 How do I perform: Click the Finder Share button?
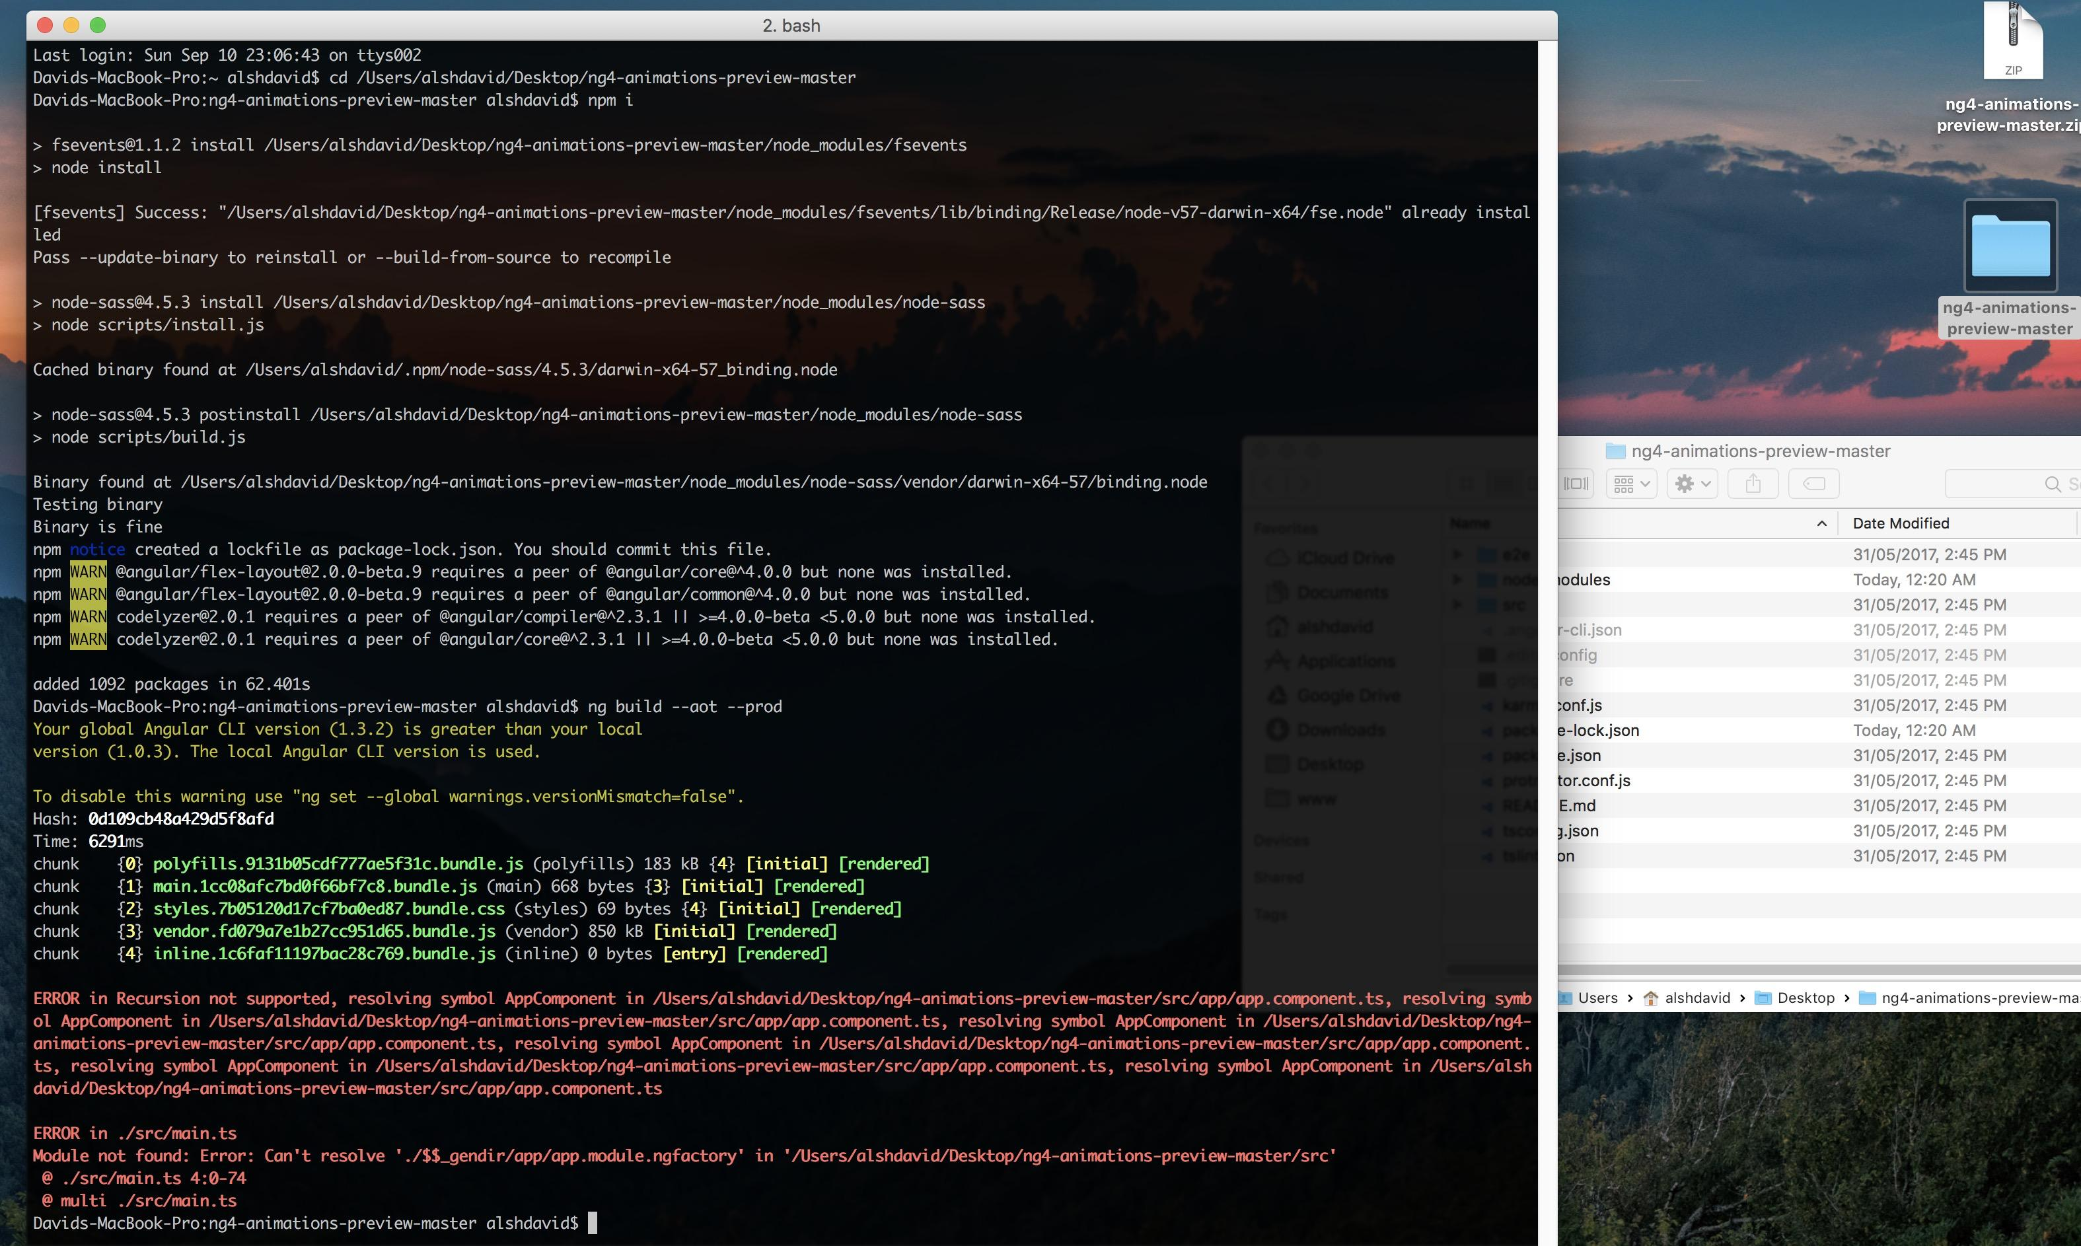click(1753, 484)
